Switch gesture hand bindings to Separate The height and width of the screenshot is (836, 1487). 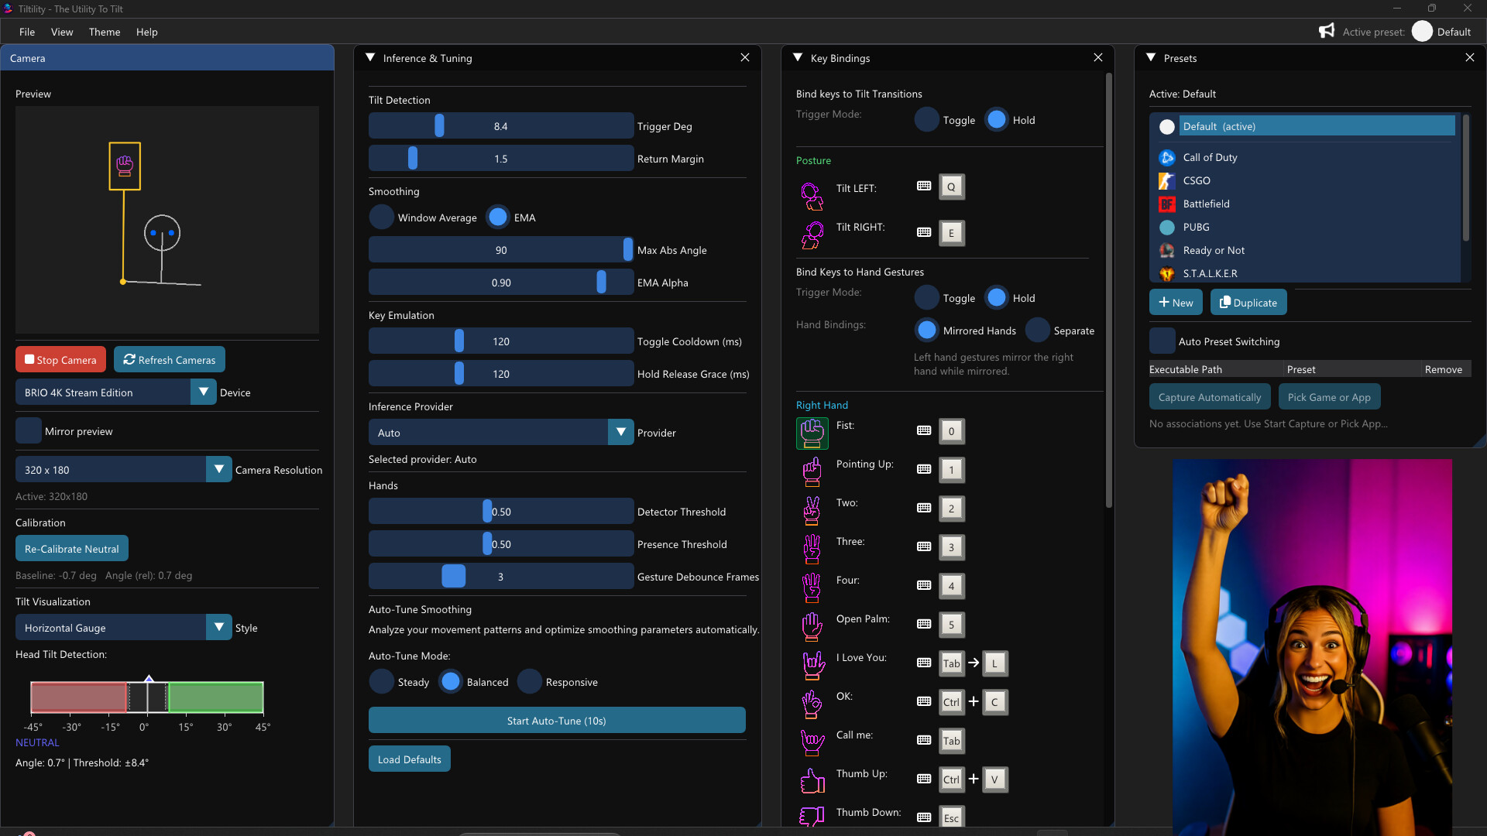pos(1038,330)
